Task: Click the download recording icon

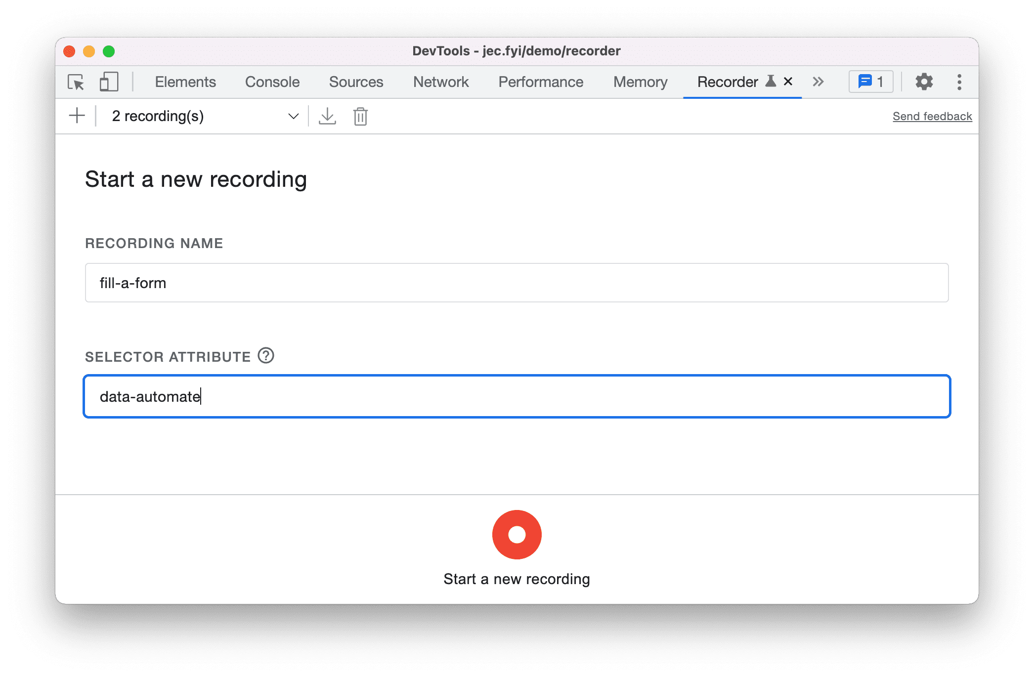Action: (327, 116)
